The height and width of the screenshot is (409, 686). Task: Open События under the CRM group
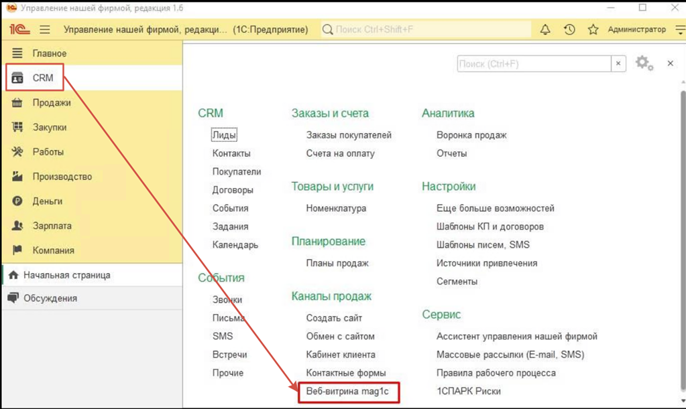(231, 208)
